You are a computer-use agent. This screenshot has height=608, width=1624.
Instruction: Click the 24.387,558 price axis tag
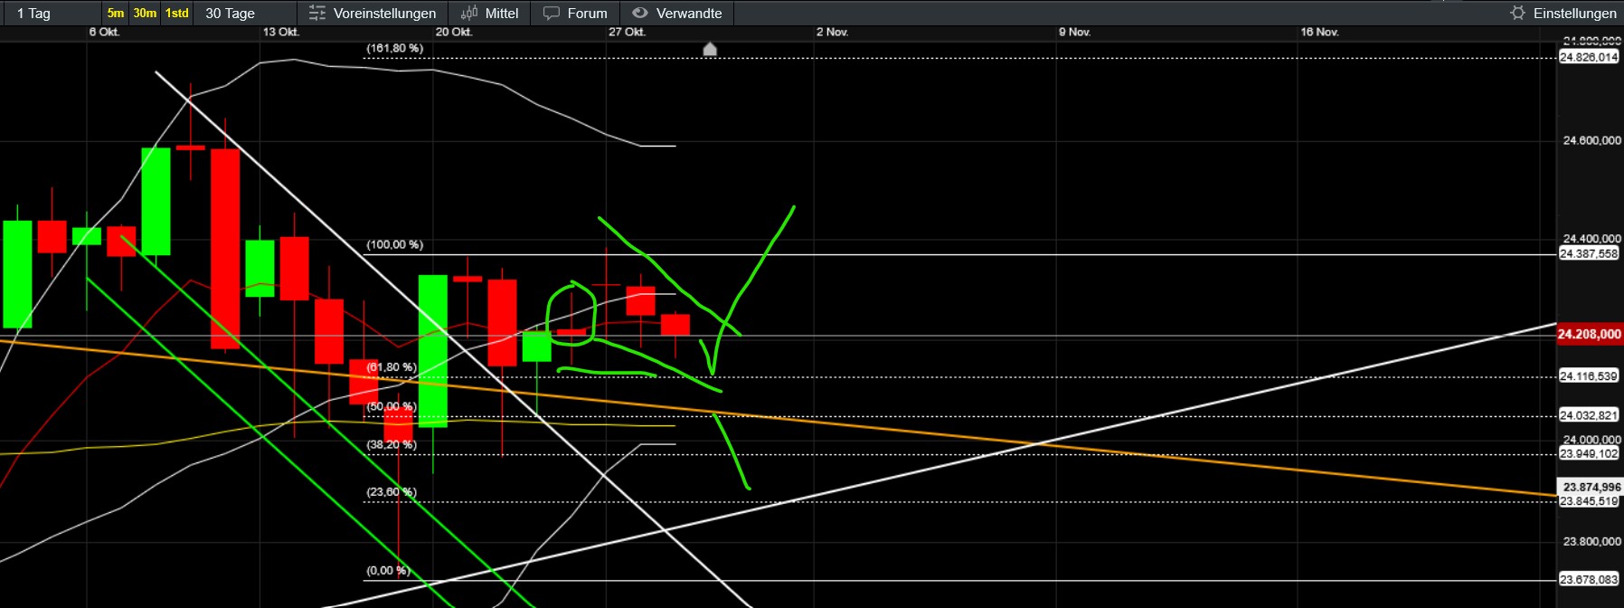pyautogui.click(x=1589, y=253)
